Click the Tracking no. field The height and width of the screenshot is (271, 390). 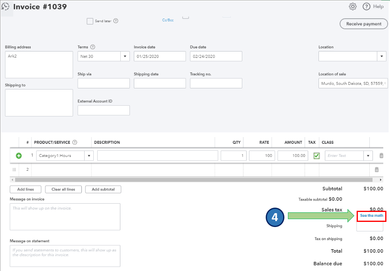click(x=216, y=83)
